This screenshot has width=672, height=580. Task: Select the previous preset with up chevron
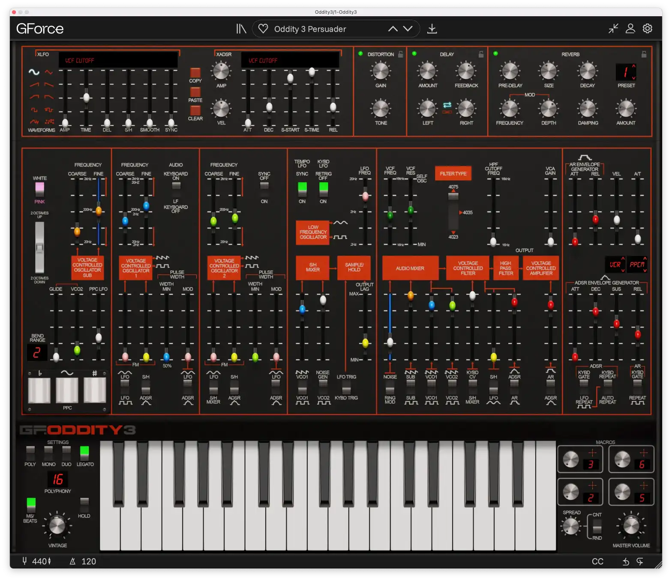pyautogui.click(x=393, y=29)
